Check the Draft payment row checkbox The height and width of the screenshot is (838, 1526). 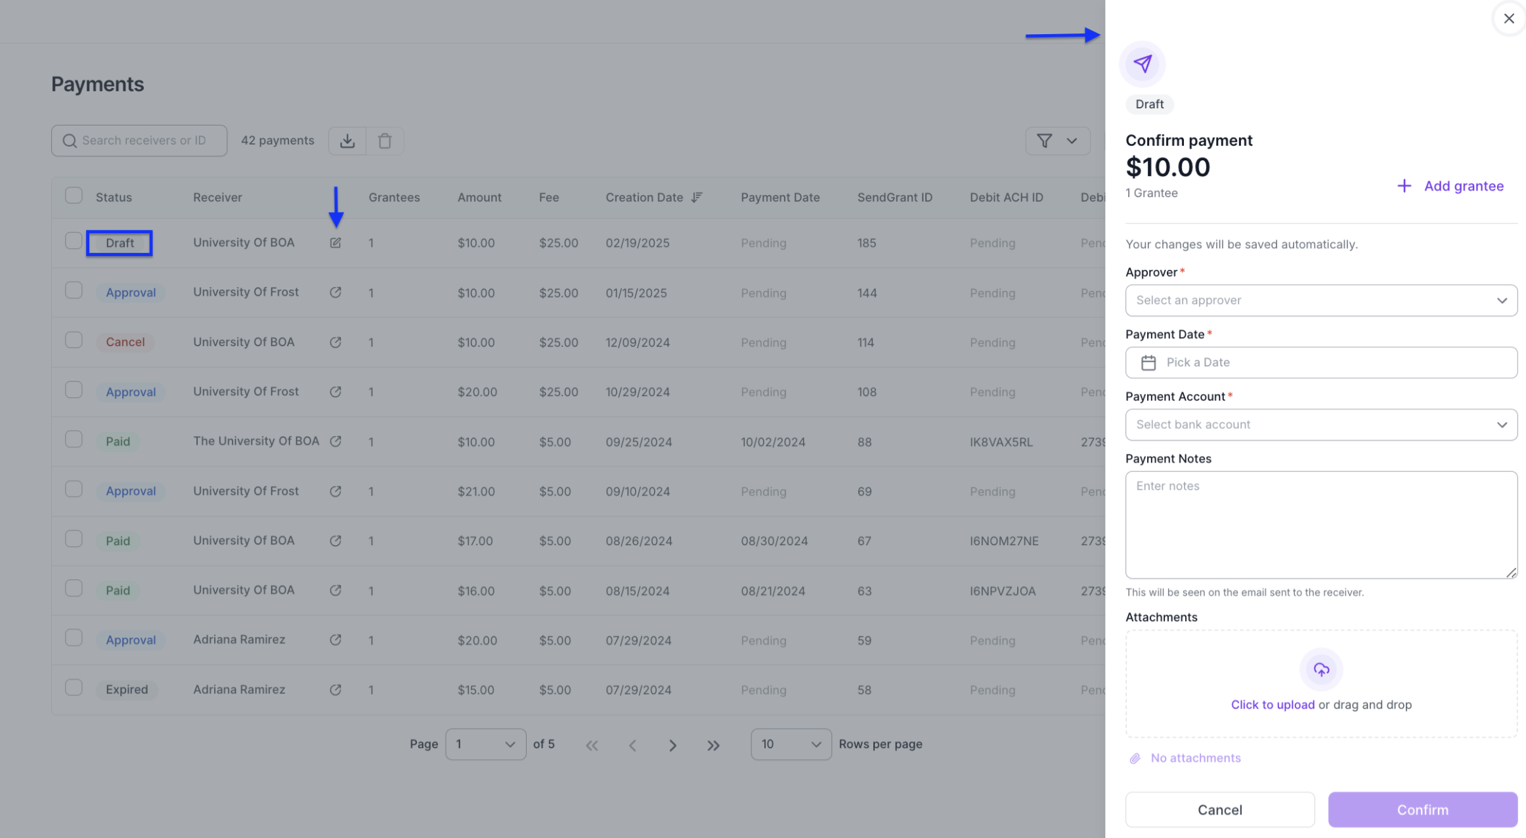point(74,241)
